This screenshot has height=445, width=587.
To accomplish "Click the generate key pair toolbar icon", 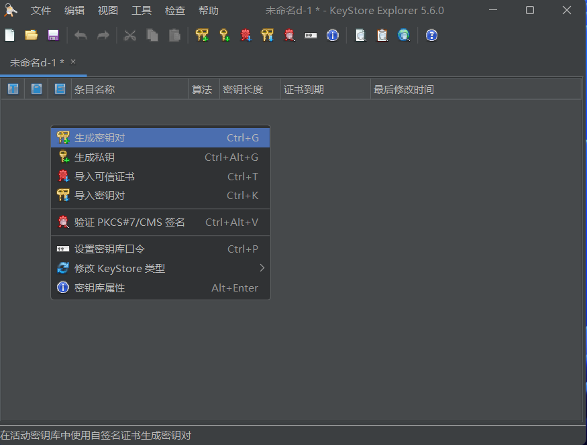I will pyautogui.click(x=202, y=36).
